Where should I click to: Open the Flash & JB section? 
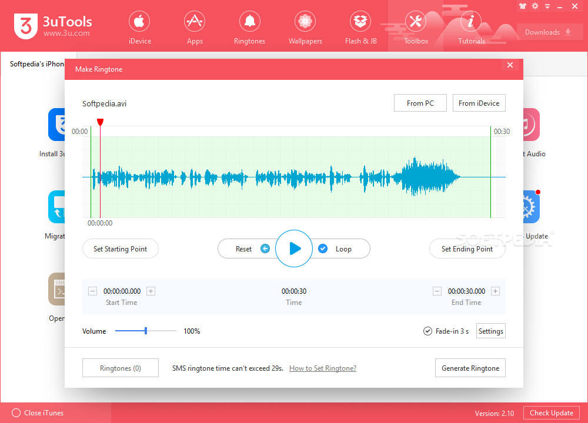(360, 28)
